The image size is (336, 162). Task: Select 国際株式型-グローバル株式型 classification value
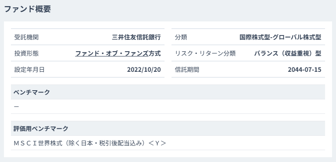coord(280,37)
